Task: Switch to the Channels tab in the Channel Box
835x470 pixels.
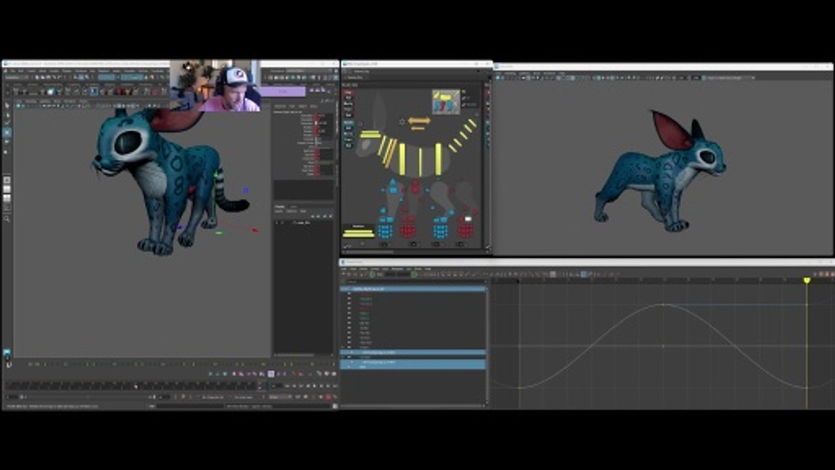Action: coord(281,106)
